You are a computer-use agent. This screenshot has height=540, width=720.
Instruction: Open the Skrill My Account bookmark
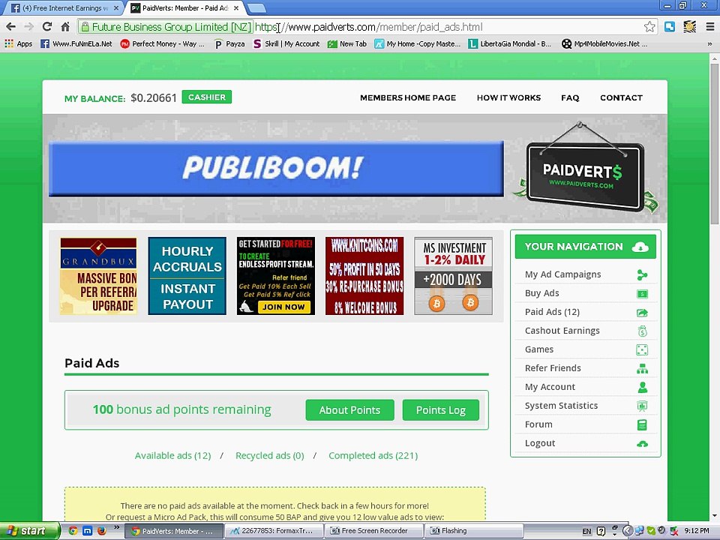click(x=286, y=43)
